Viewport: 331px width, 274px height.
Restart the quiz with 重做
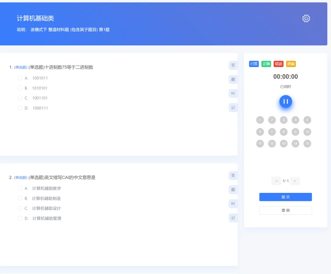285,210
